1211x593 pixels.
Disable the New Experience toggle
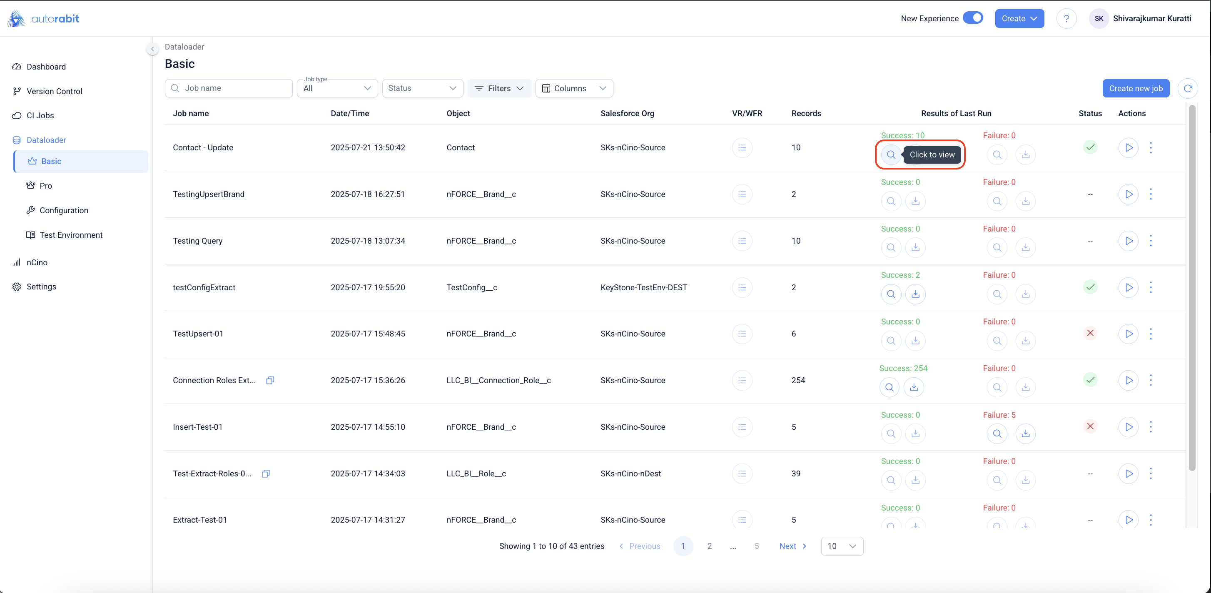click(973, 18)
